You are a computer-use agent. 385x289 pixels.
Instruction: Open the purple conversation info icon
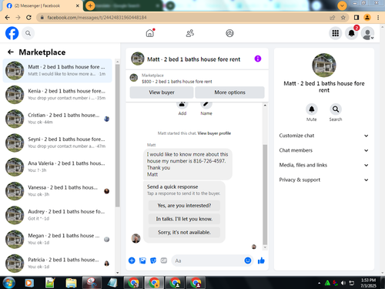258,59
